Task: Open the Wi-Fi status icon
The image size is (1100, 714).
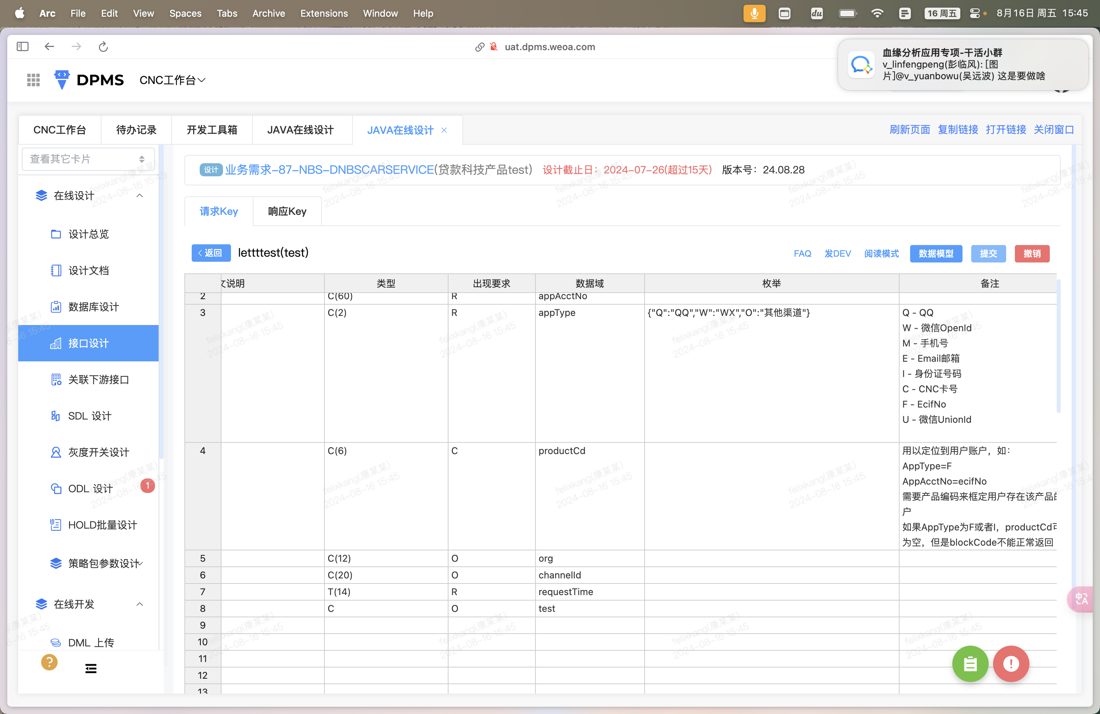Action: point(877,13)
